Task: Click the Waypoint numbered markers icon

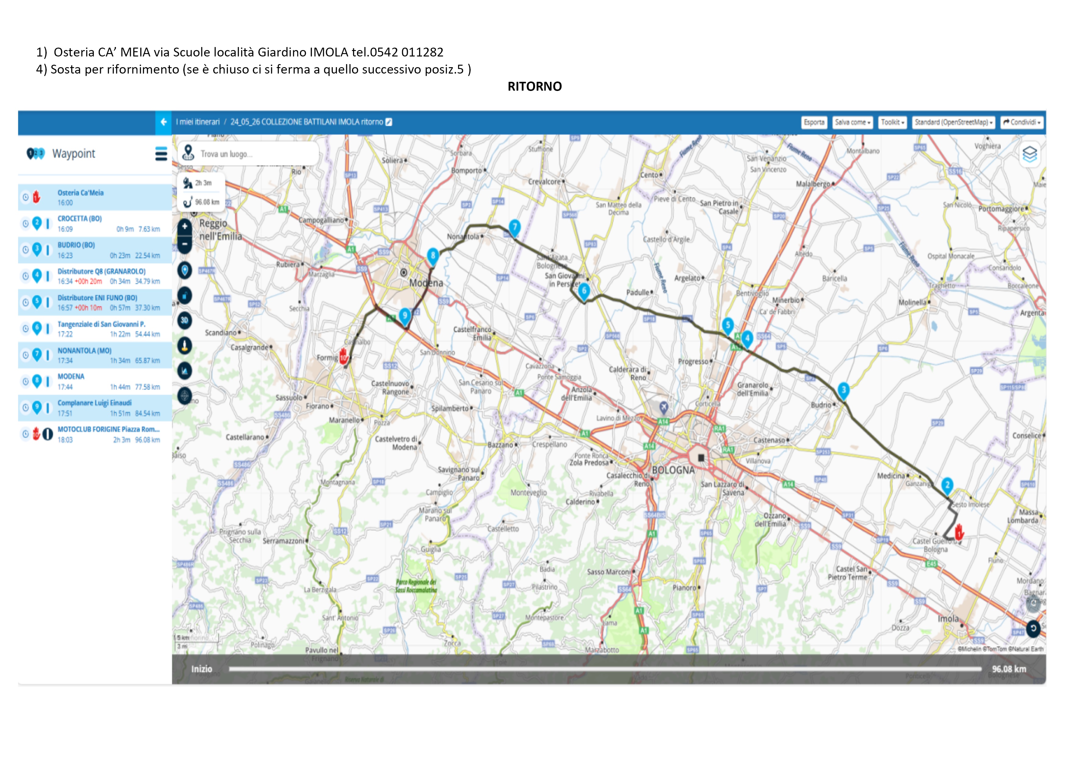Action: (x=35, y=154)
